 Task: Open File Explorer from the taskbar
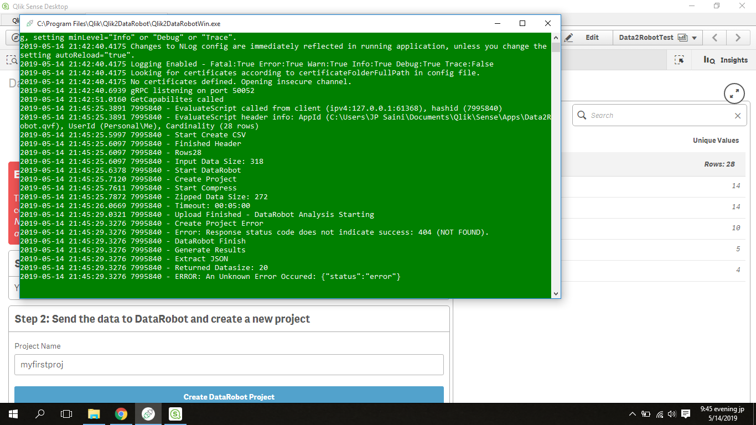tap(94, 414)
